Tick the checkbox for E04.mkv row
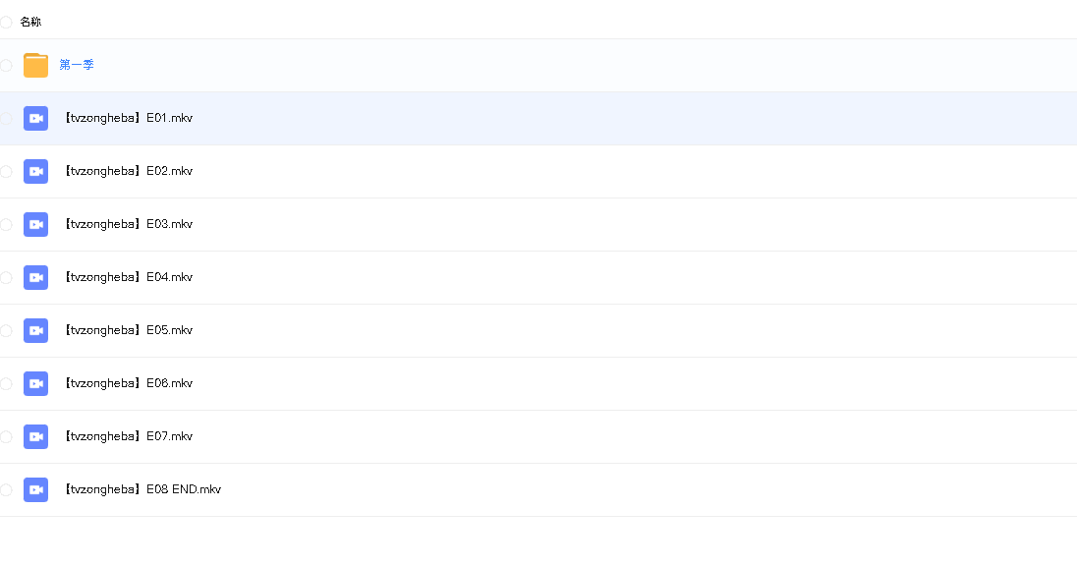The width and height of the screenshot is (1077, 566). point(6,277)
